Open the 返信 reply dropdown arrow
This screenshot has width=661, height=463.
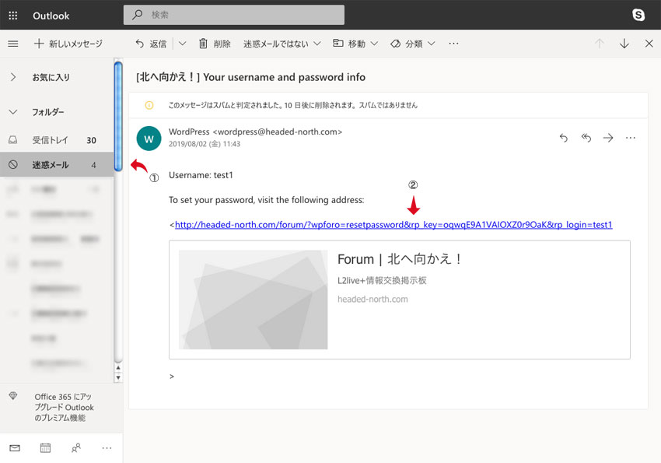tap(183, 44)
